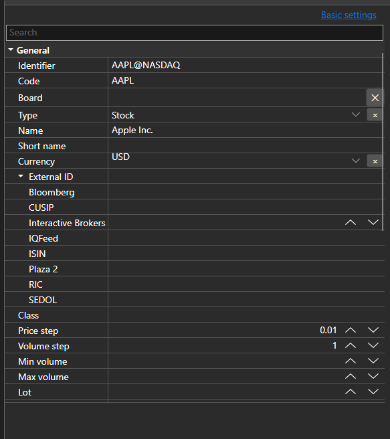
Task: Select the Interactive Brokers row label
Action: pos(67,223)
